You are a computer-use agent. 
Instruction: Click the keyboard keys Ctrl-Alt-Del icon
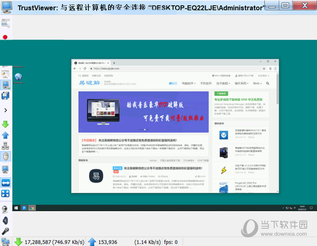[x=5, y=146]
